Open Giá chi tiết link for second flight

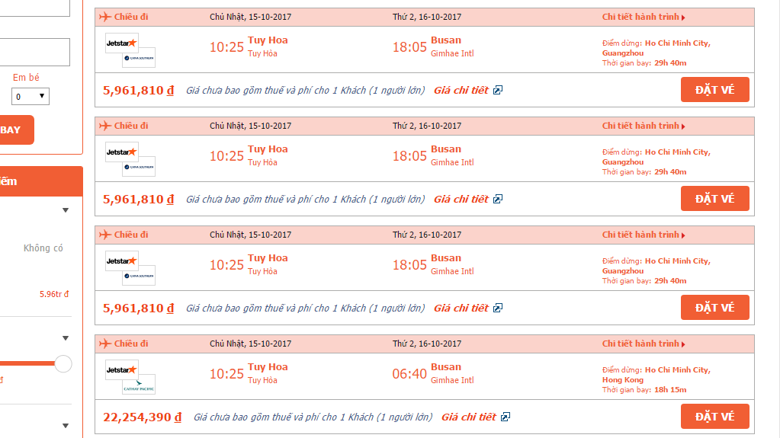[461, 199]
